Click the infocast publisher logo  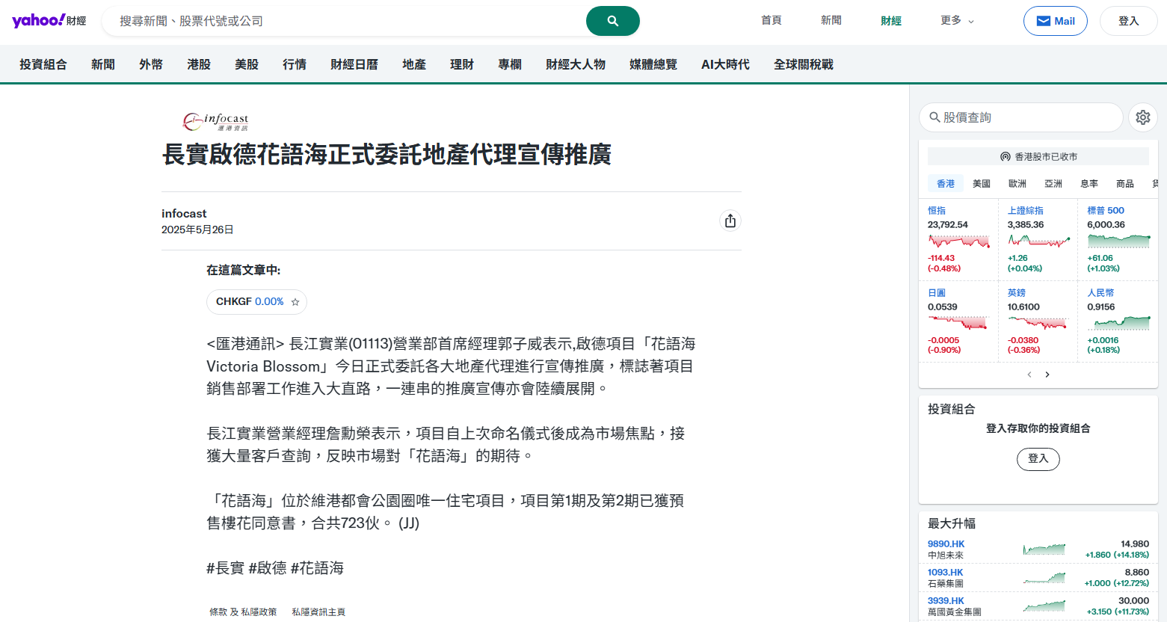coord(215,122)
